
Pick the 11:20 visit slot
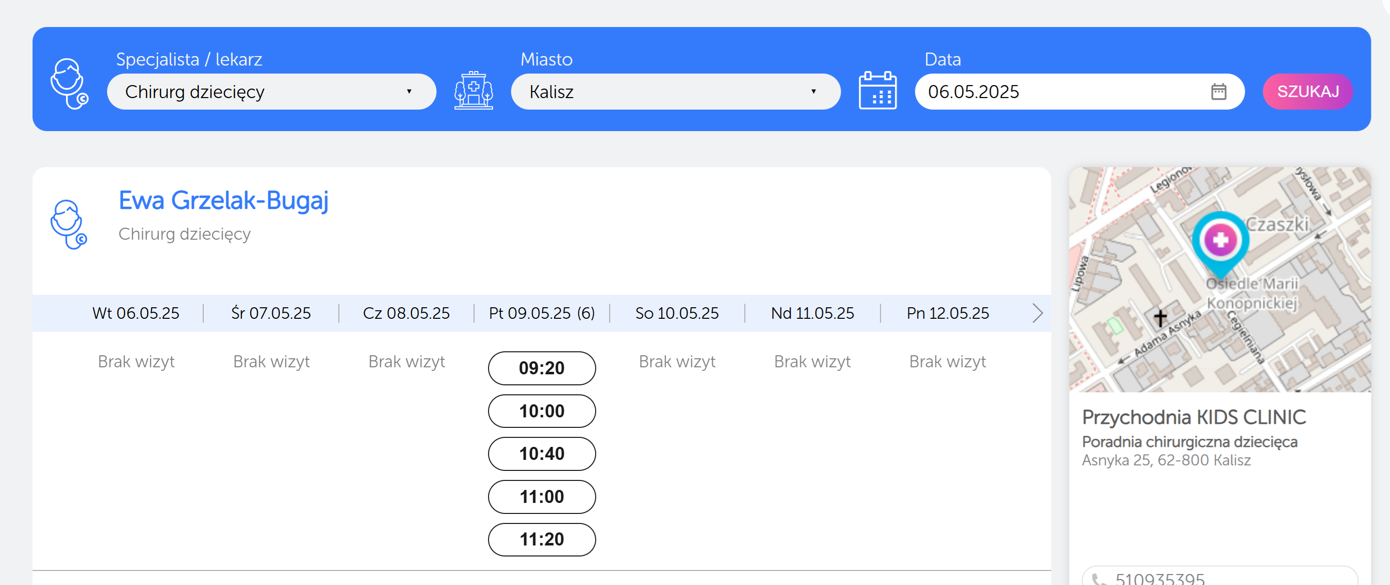pos(541,539)
